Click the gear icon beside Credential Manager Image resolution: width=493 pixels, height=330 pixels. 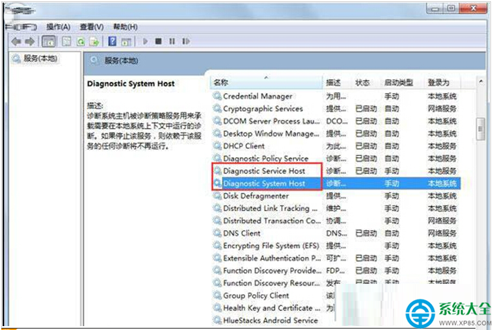tap(217, 95)
